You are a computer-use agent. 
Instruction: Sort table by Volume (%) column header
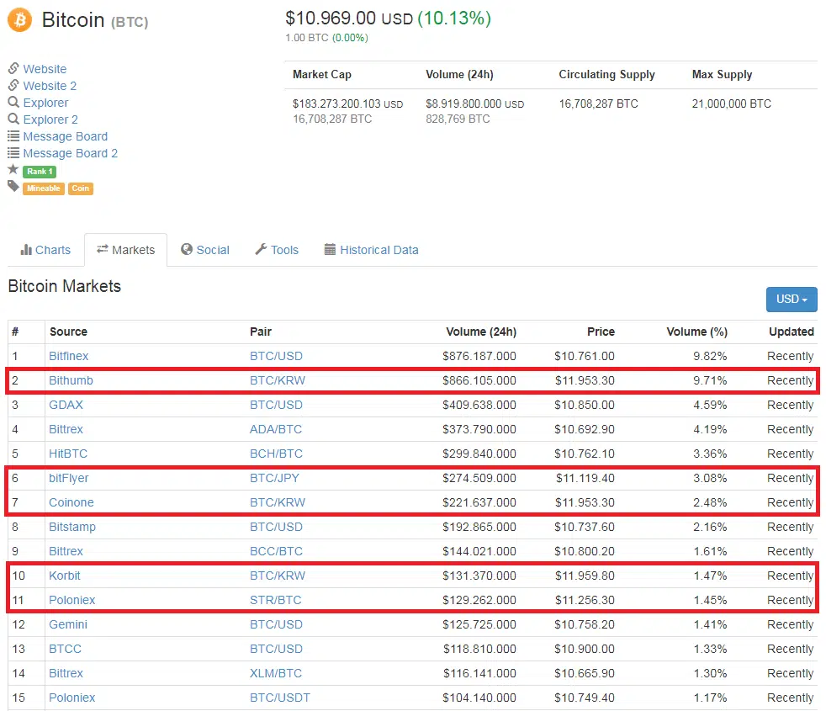697,332
